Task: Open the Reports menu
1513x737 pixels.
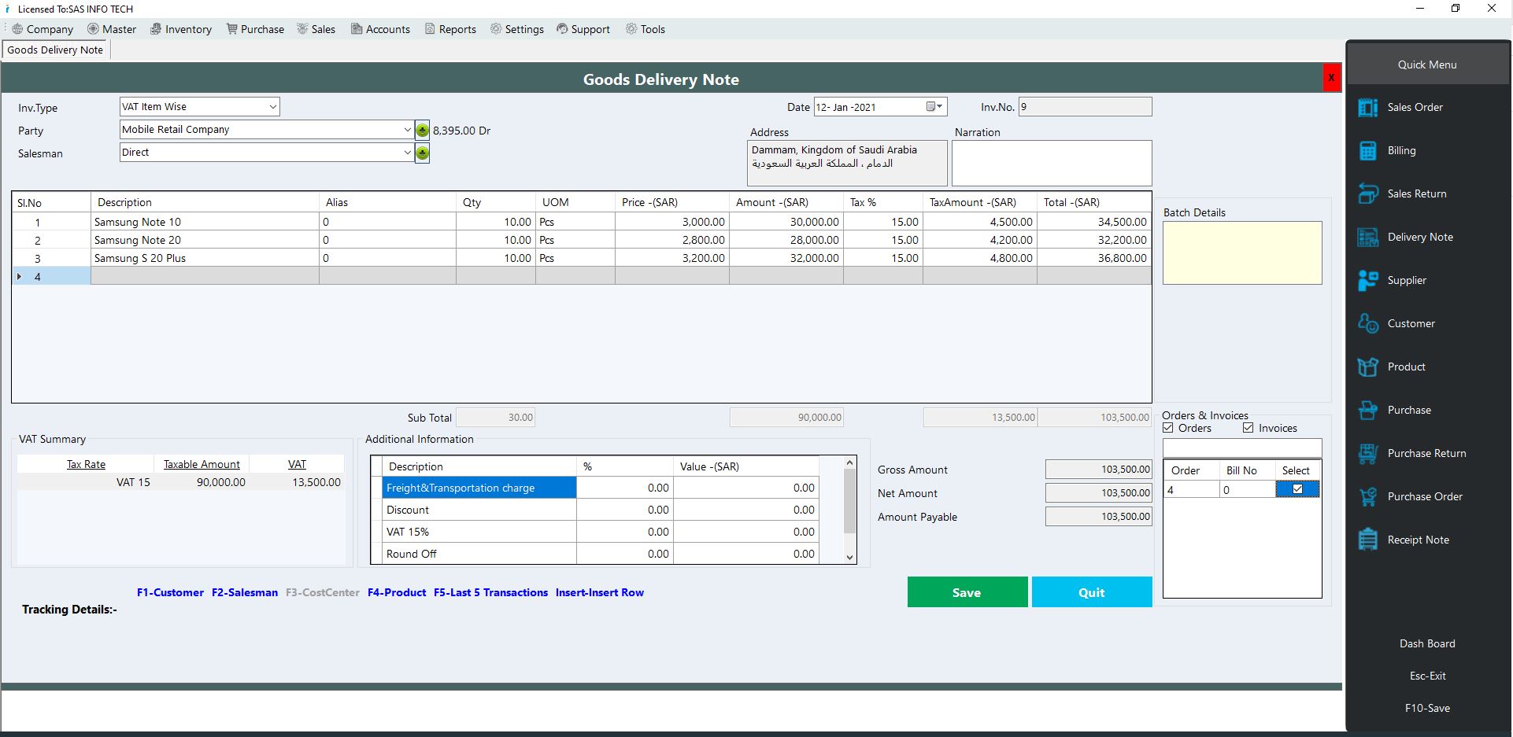Action: pos(450,29)
